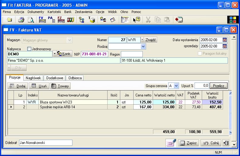
Task: Toggle the Paragon fiskalny checkbox
Action: coord(200,54)
